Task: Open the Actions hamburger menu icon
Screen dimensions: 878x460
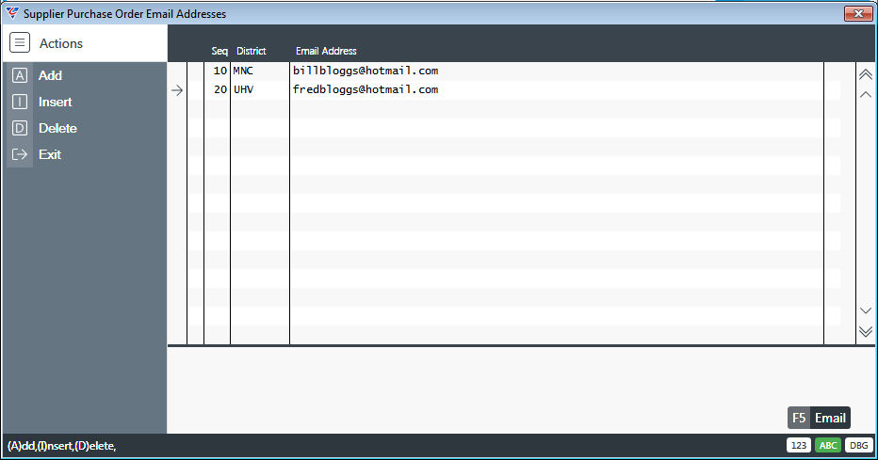Action: (20, 42)
